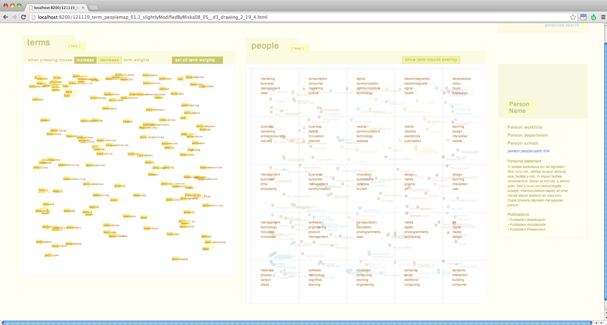Open help link beside people heading
Screen dimensions: 607x325
point(298,49)
